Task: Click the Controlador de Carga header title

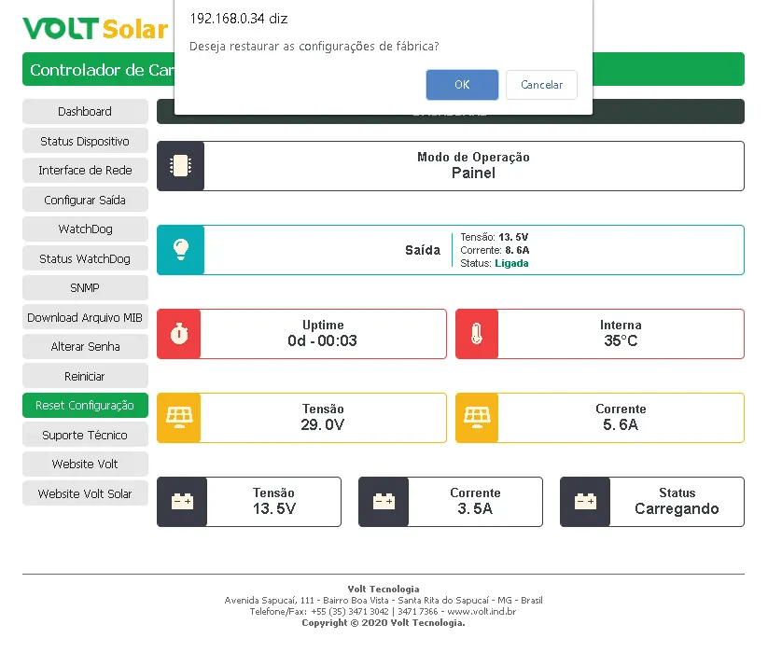Action: coord(102,70)
